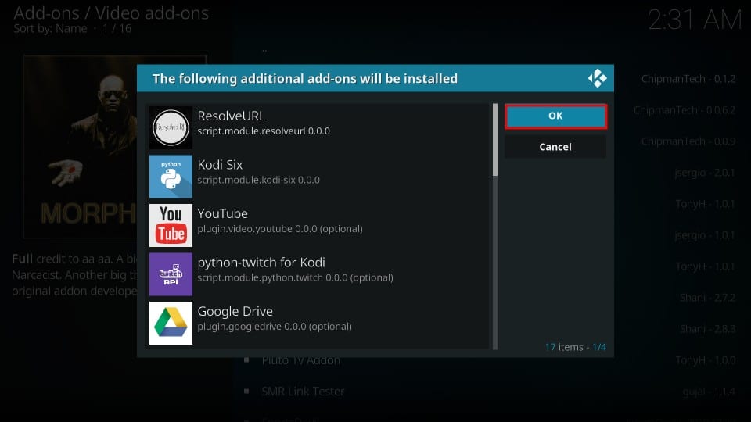Screen dimensions: 751x422
Task: Select the Kodi Six python icon
Action: click(171, 177)
